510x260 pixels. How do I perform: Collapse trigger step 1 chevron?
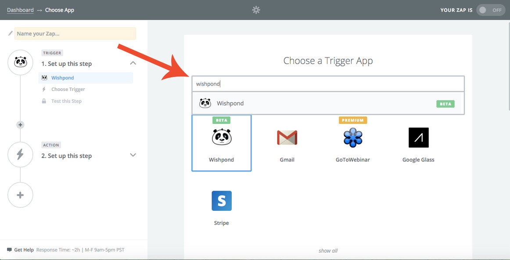tap(133, 63)
